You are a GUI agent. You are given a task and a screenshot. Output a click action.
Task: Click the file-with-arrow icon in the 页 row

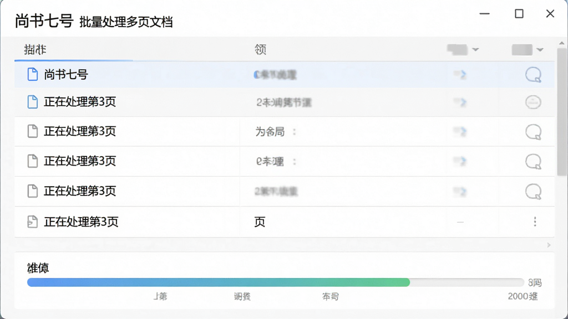[33, 222]
